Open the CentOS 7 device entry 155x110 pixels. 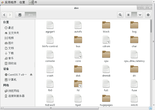pyautogui.click(x=16, y=75)
